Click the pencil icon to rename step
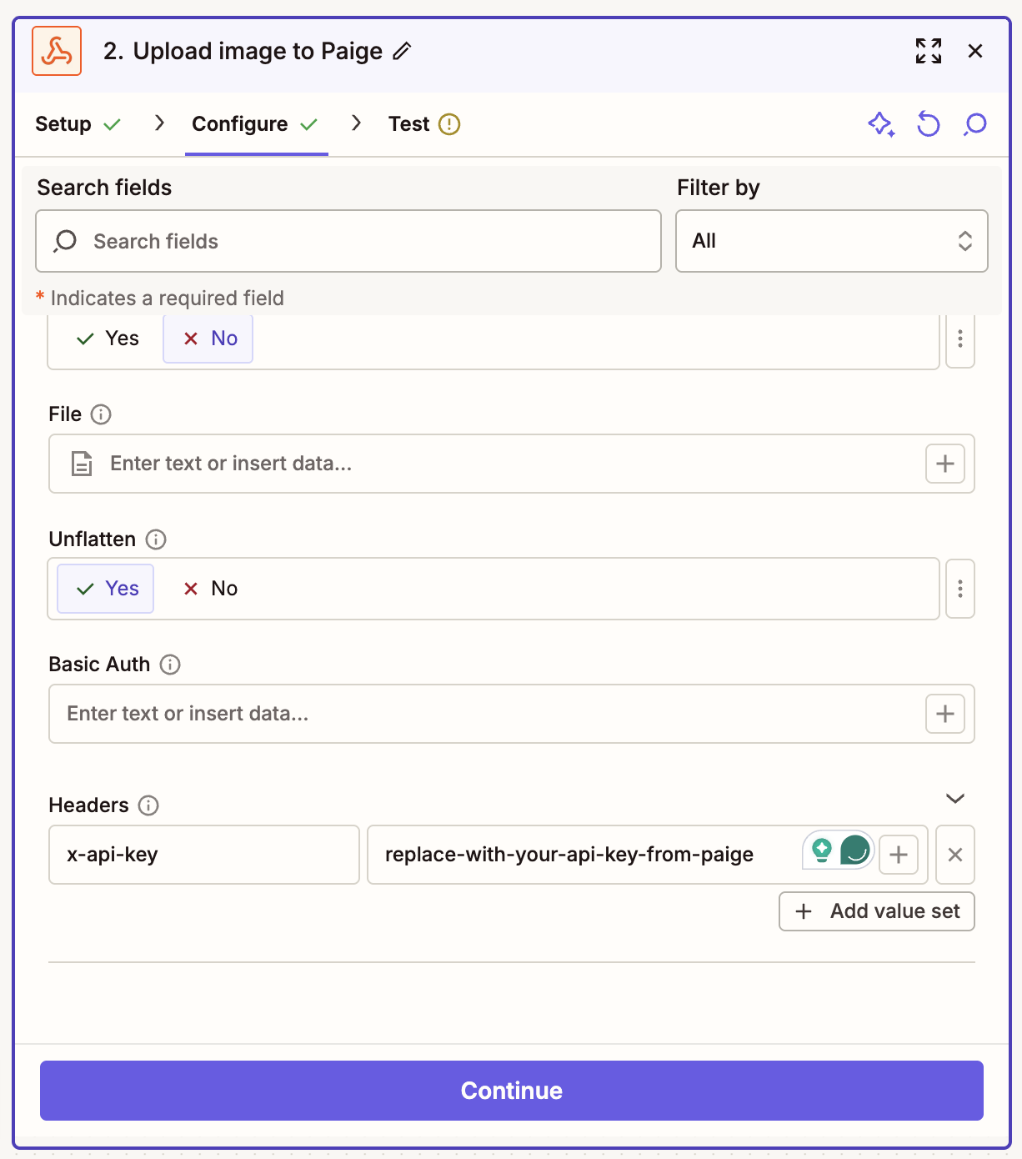The height and width of the screenshot is (1159, 1022). (402, 51)
